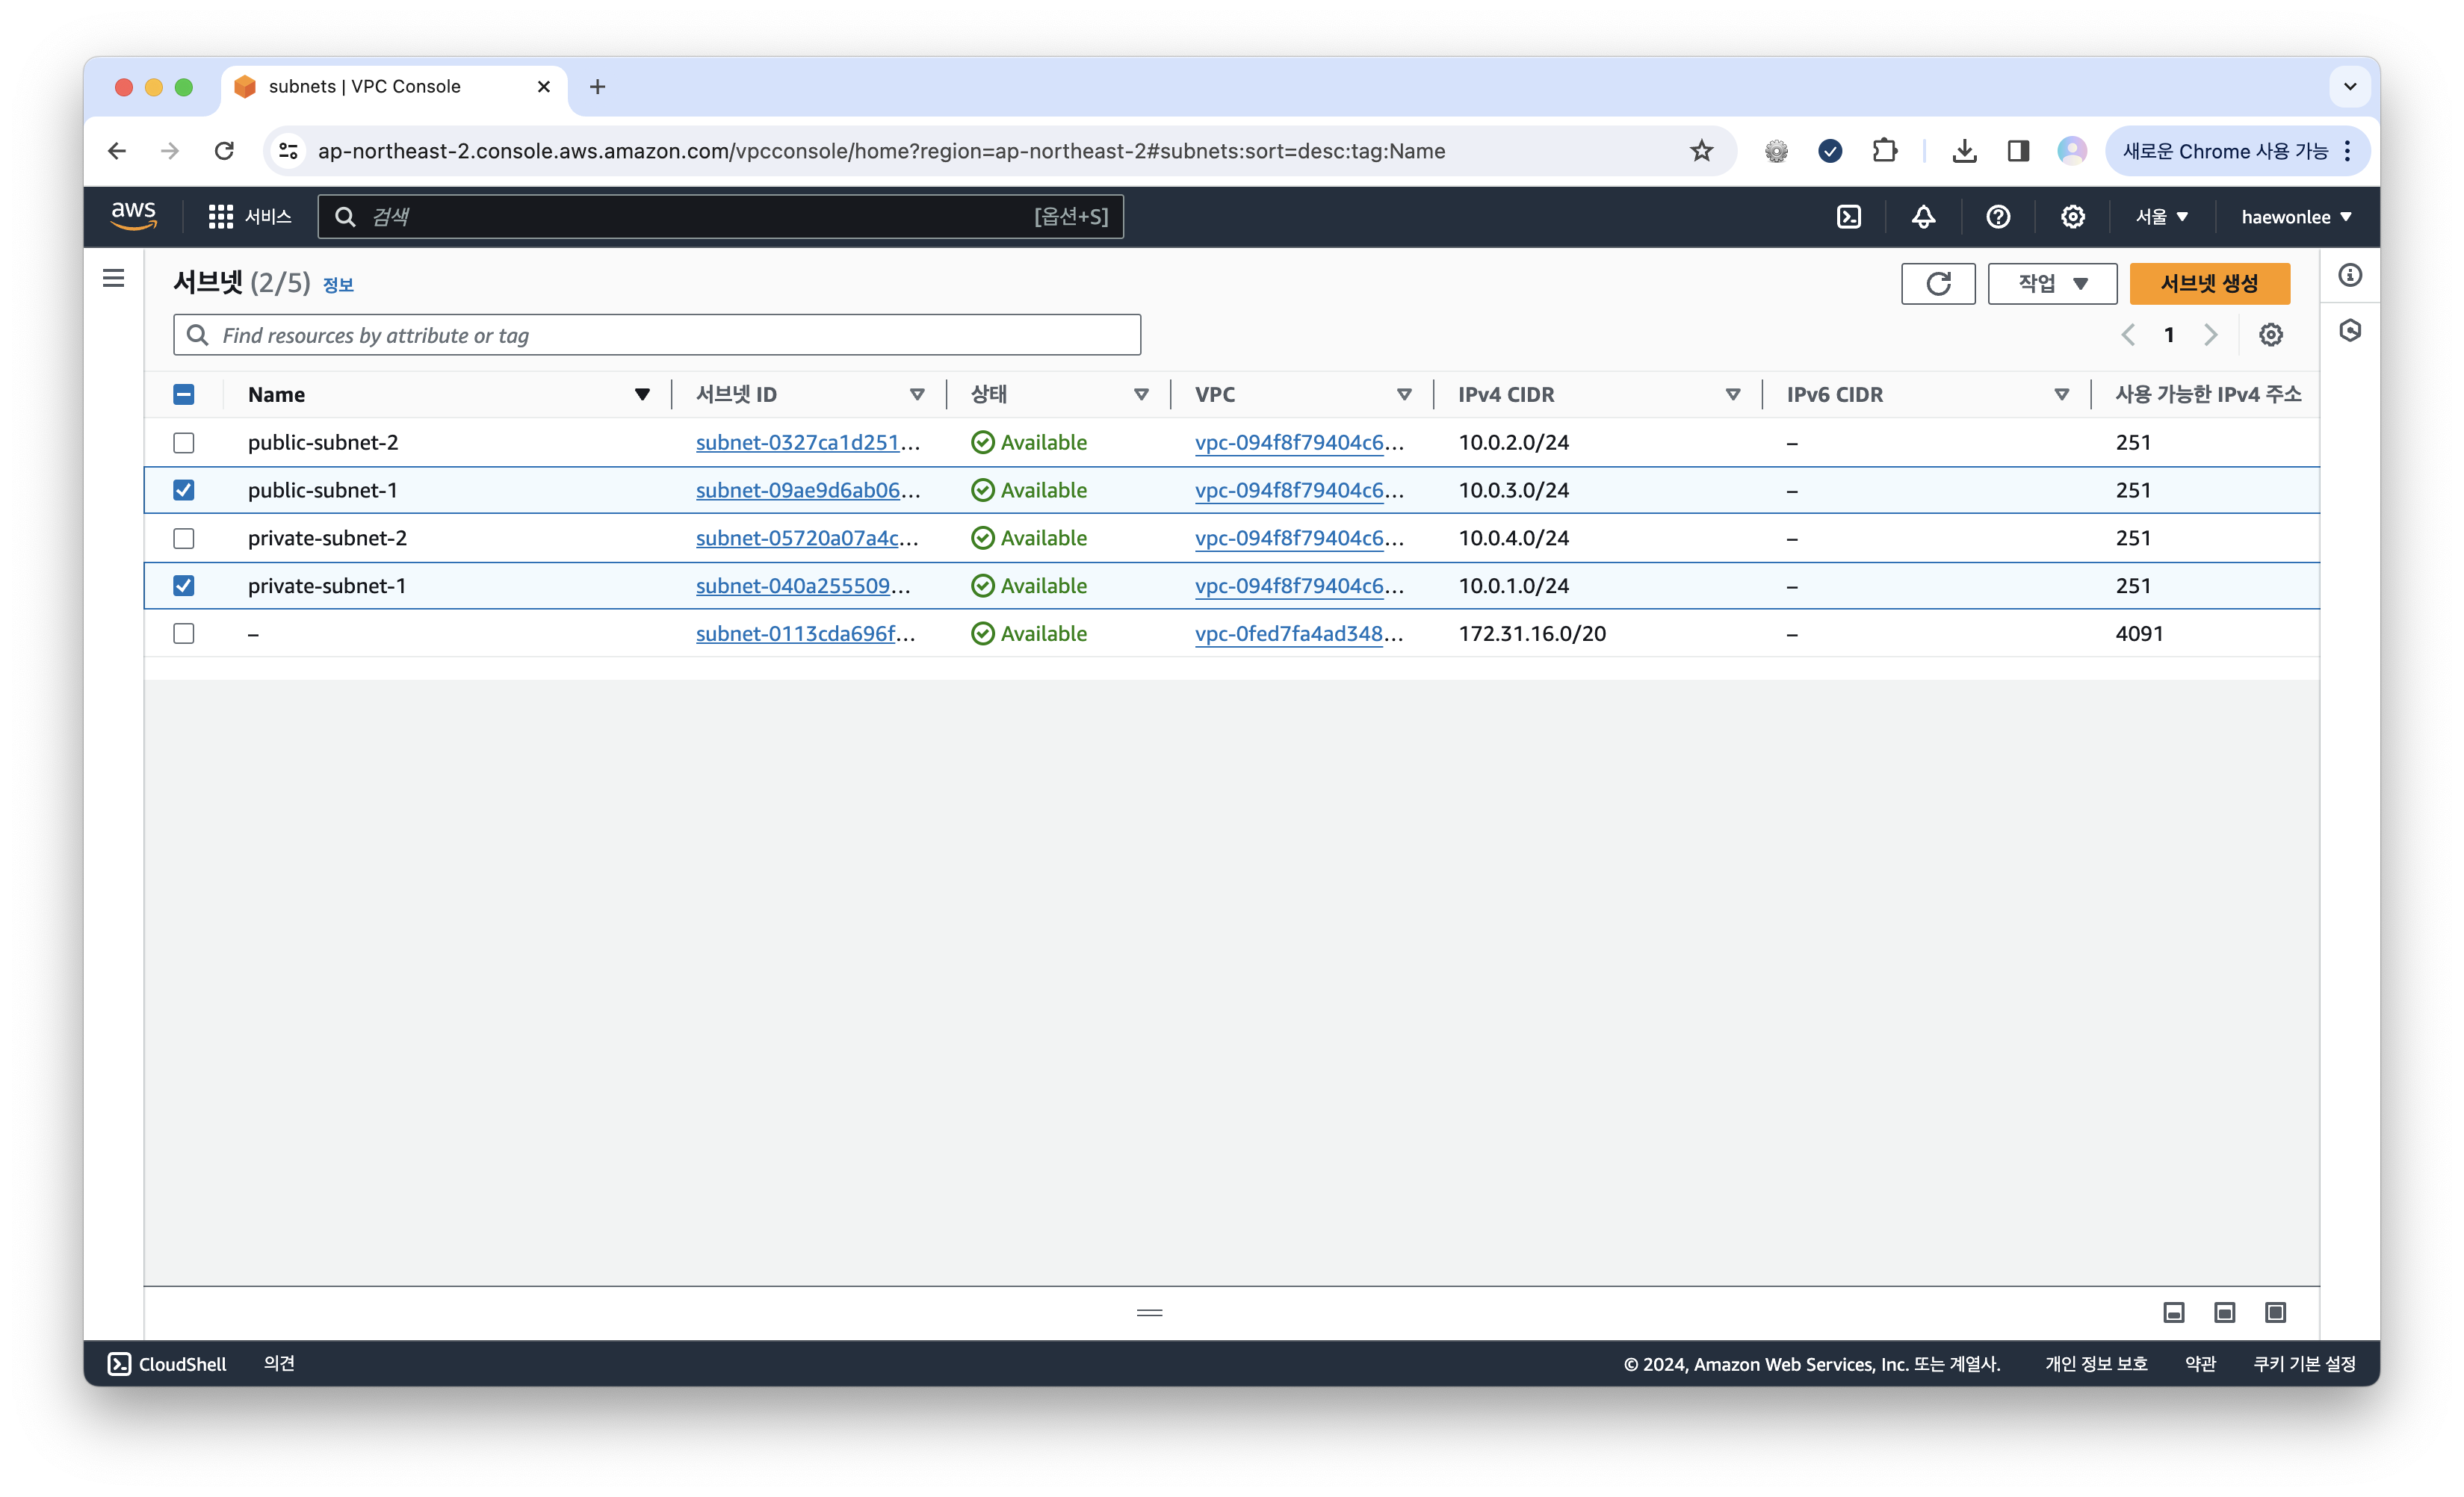This screenshot has height=1497, width=2464.
Task: Check the public-subnet-2 row checkbox
Action: click(184, 443)
